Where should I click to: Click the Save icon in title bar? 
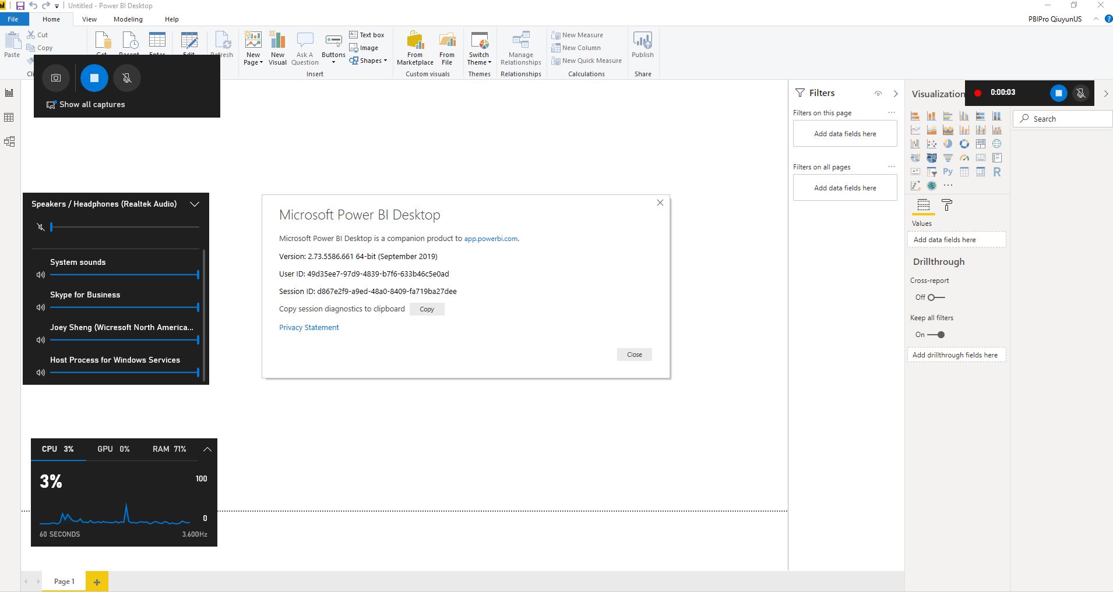point(20,6)
